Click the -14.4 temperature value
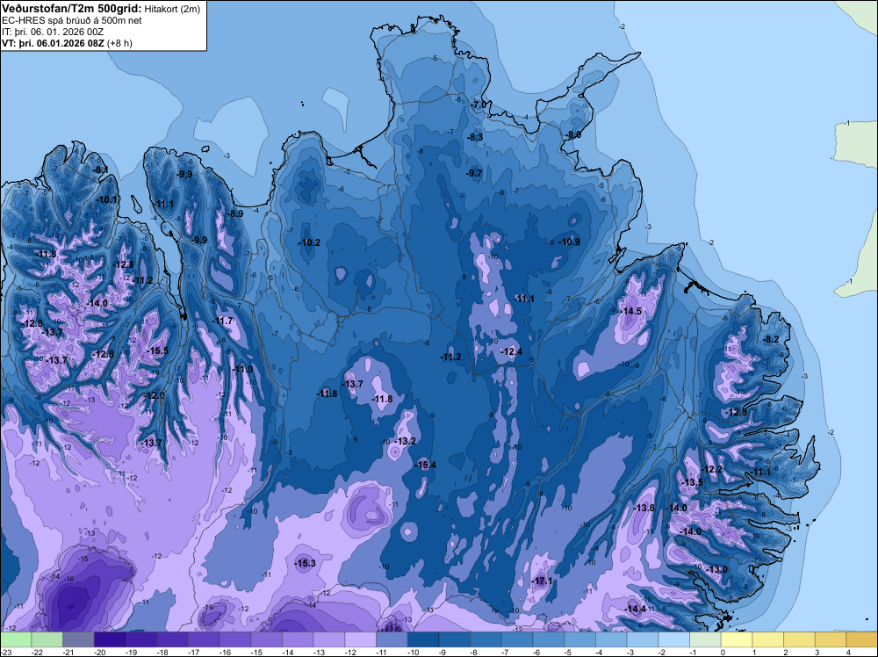This screenshot has width=878, height=657. (636, 609)
